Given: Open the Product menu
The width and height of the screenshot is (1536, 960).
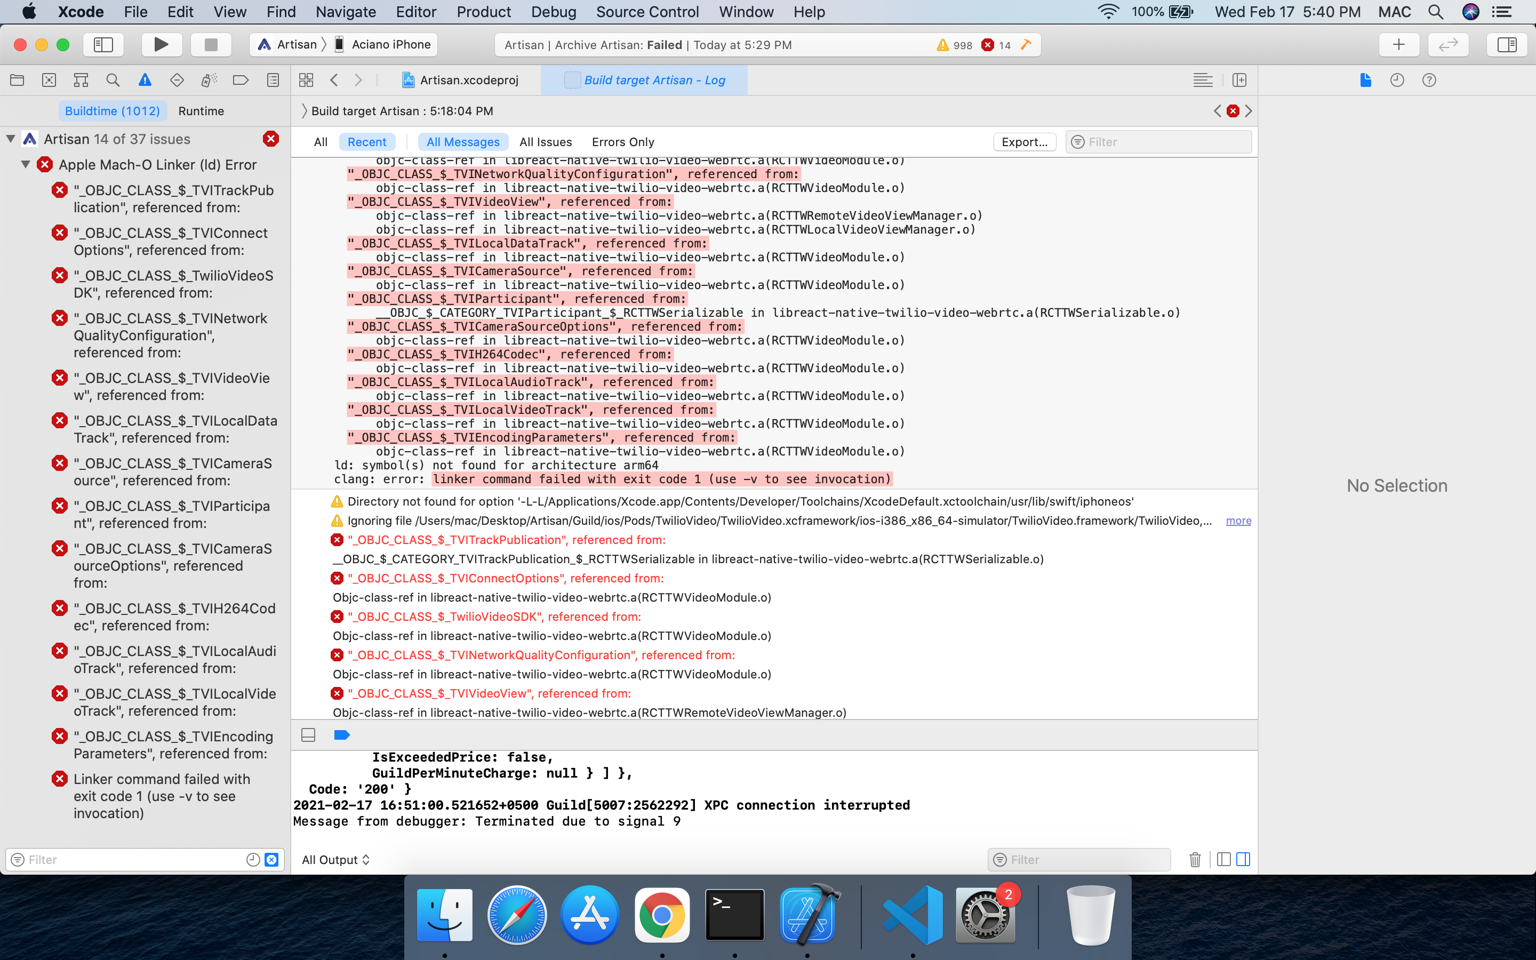Looking at the screenshot, I should (x=483, y=11).
